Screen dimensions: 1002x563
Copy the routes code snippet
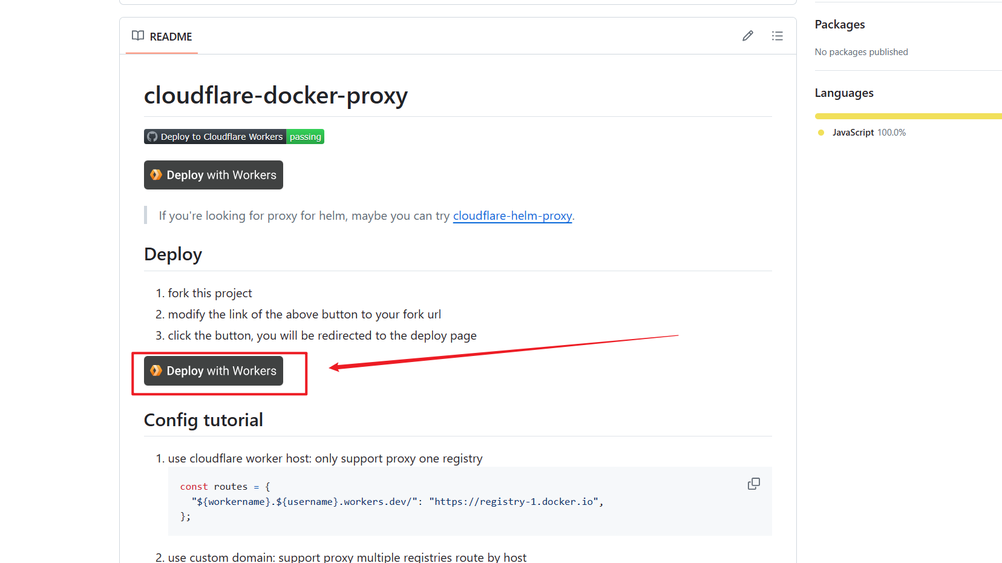point(754,484)
